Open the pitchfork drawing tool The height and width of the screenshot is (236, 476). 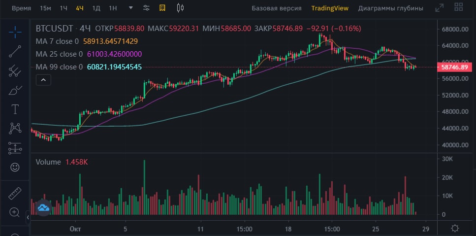[x=15, y=70]
